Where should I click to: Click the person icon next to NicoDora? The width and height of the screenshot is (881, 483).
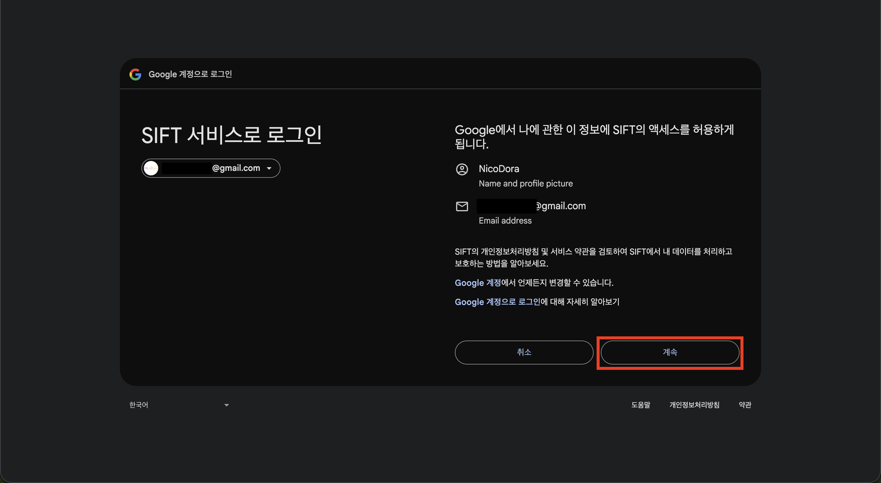(462, 169)
